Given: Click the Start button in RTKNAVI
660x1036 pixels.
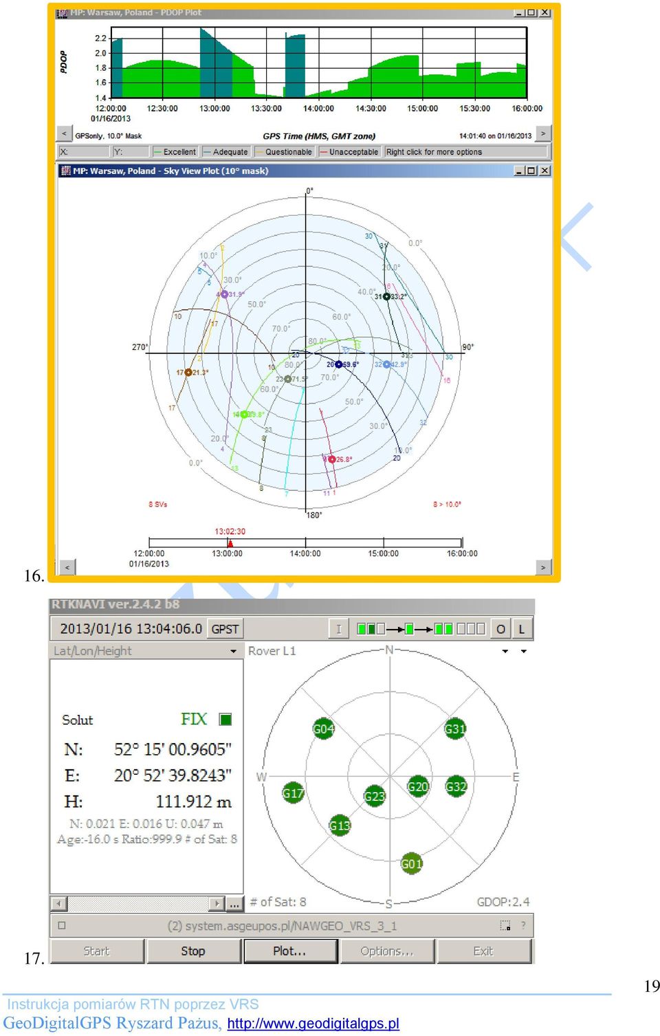Looking at the screenshot, I should 96,951.
